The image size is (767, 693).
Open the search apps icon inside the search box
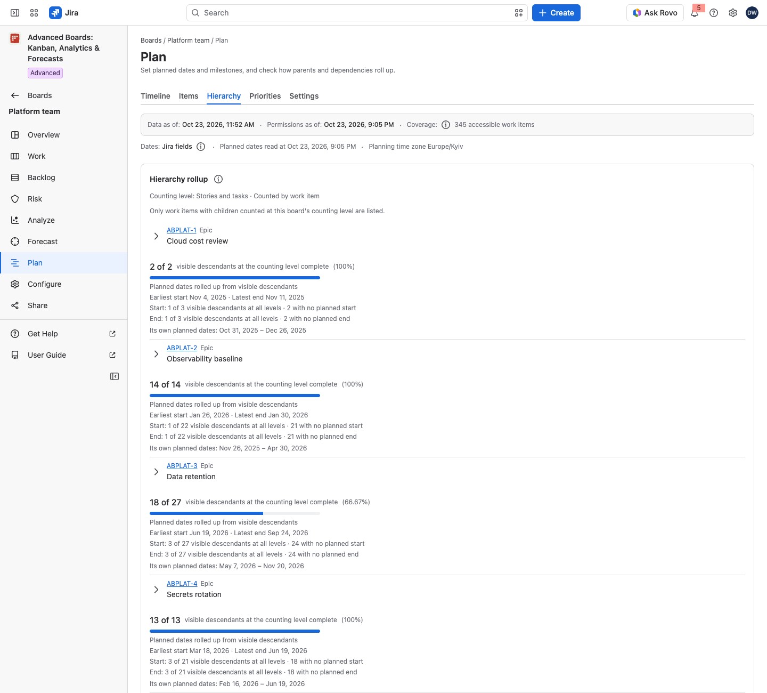pos(519,13)
